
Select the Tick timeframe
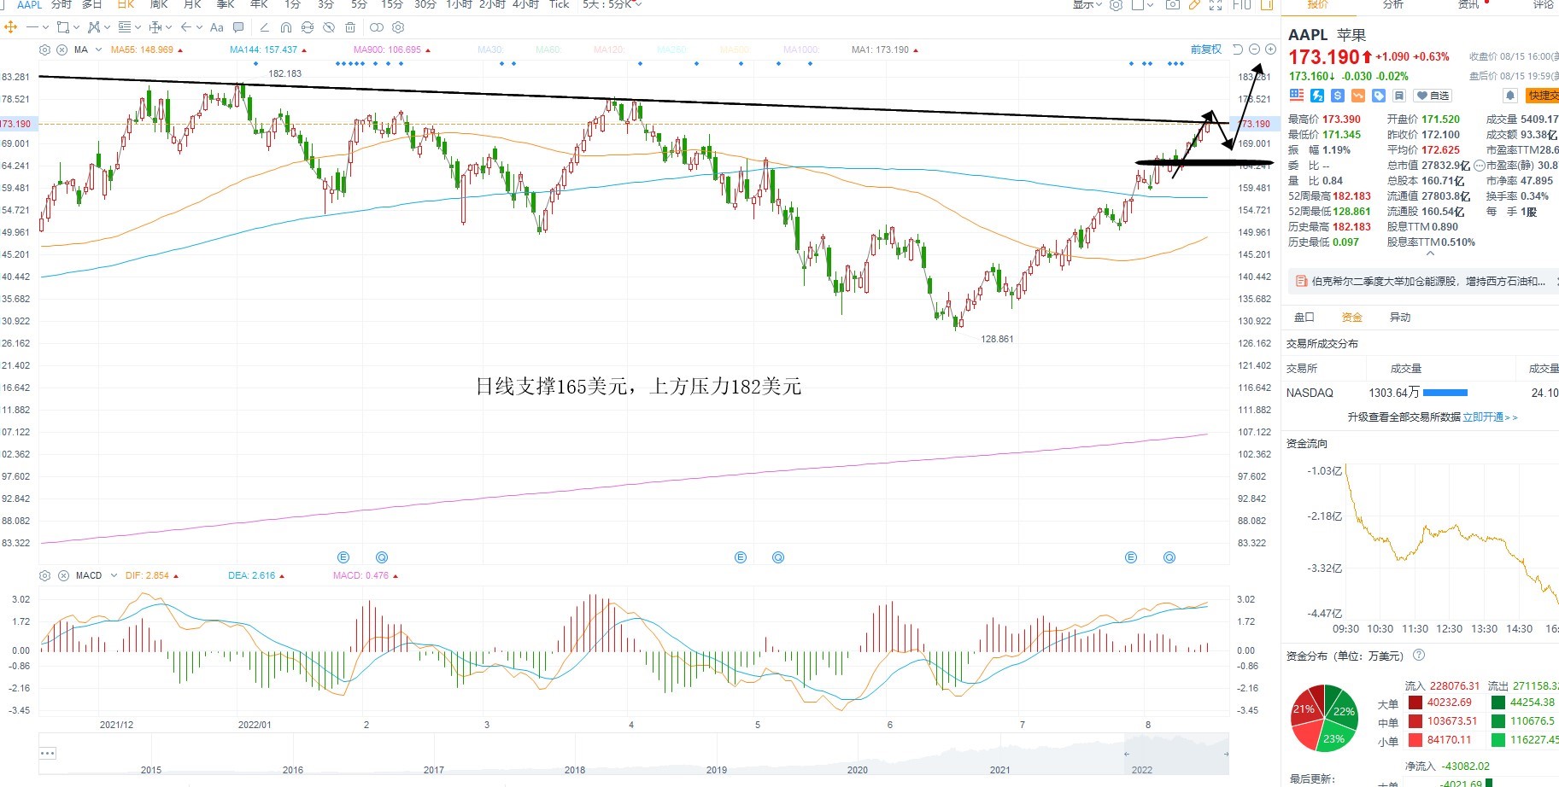tap(559, 4)
